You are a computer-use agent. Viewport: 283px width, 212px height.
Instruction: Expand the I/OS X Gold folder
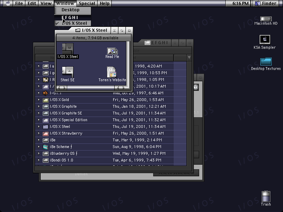[39, 100]
